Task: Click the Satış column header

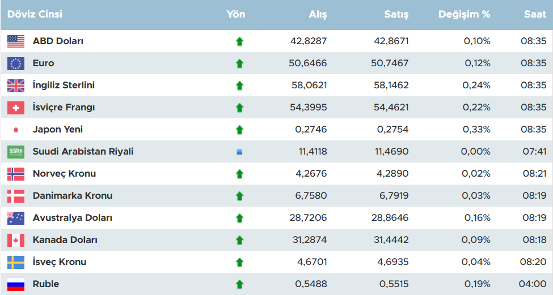Action: click(396, 15)
